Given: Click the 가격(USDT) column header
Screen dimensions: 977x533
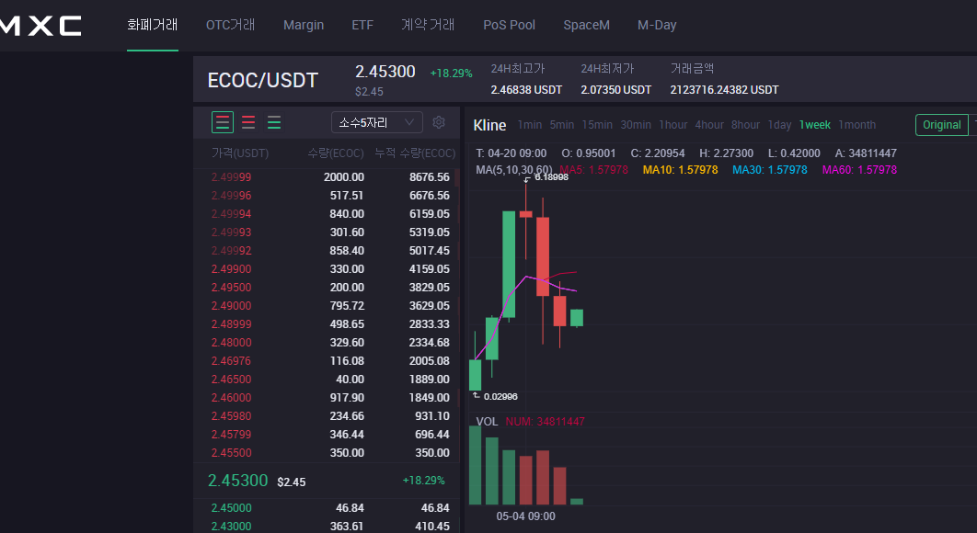Looking at the screenshot, I should pos(240,153).
